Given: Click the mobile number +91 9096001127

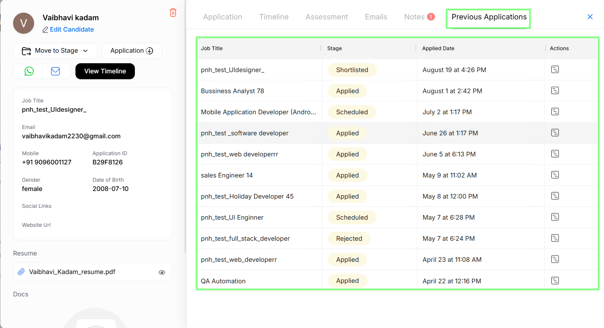Looking at the screenshot, I should tap(46, 162).
